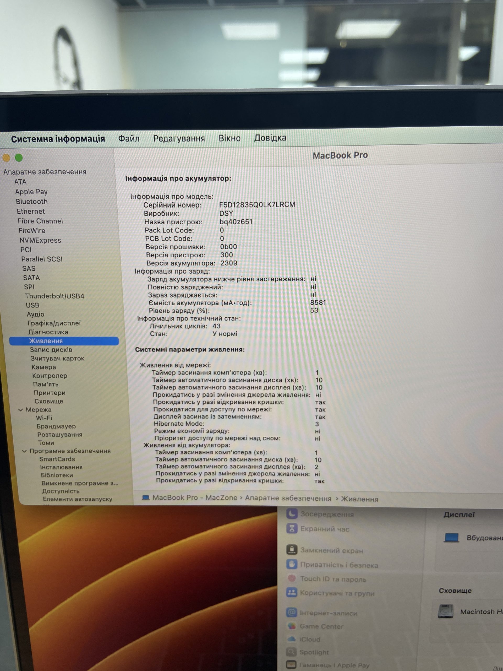Viewport: 503px width, 671px height.
Task: Collapse the Мережа section chevron
Action: point(21,410)
